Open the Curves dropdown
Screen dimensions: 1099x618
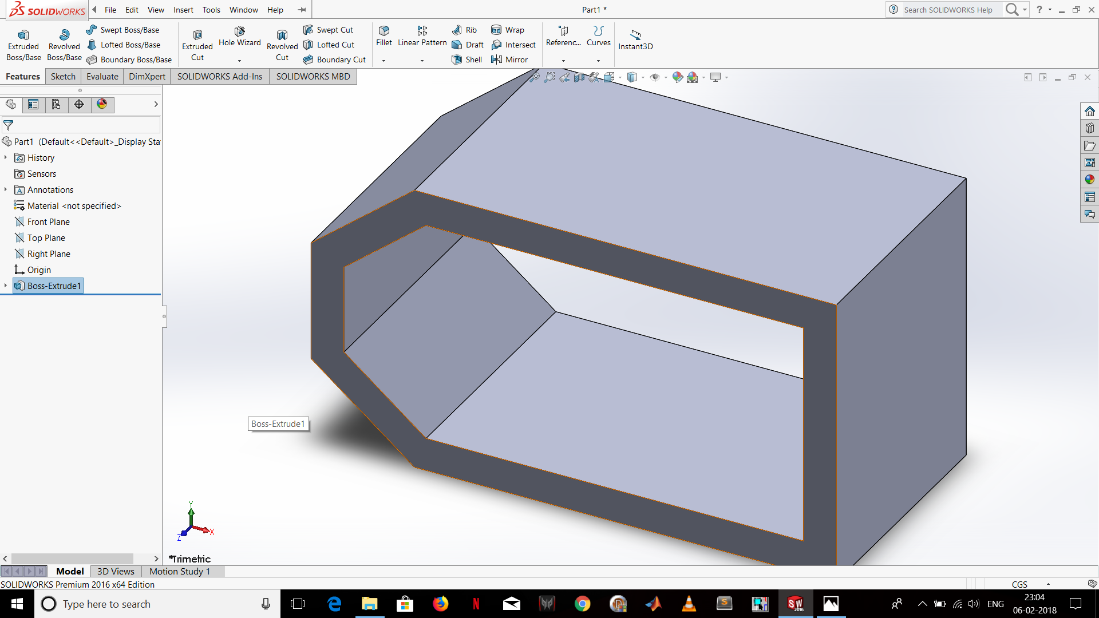[x=599, y=61]
